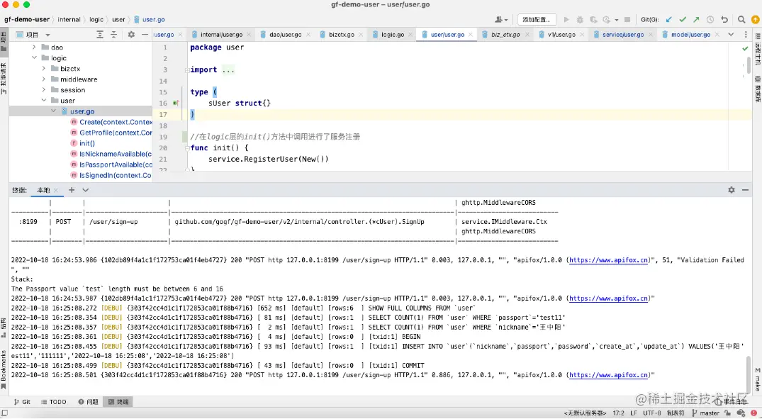Toggle the pull requests side tool window
Image resolution: width=762 pixels, height=419 pixels.
(4, 78)
